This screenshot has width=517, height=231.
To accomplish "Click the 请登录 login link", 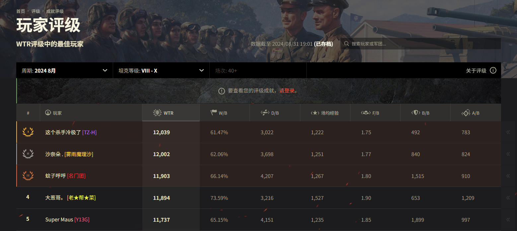I will tap(287, 91).
